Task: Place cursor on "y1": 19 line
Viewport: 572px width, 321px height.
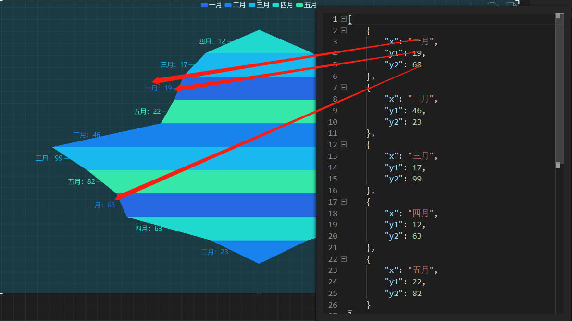Action: pos(405,53)
